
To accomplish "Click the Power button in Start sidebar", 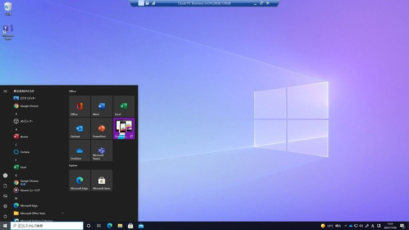I will click(5, 216).
